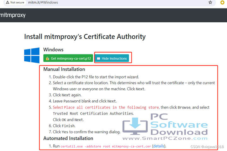Click the Windows section heading text
Image resolution: width=227 pixels, height=151 pixels.
click(53, 50)
